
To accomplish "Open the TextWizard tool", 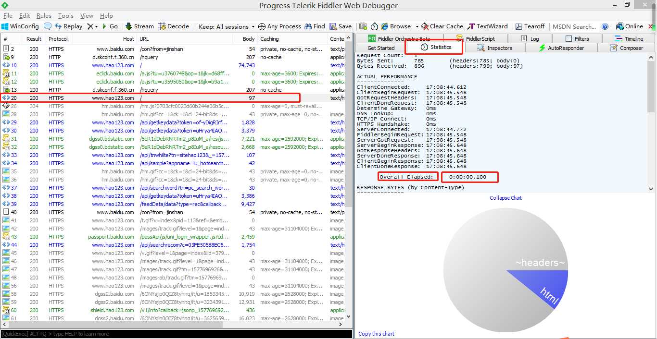I will (x=488, y=26).
